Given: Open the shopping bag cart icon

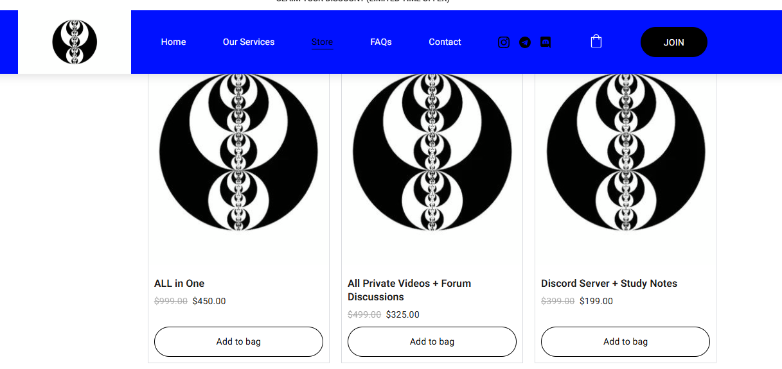Looking at the screenshot, I should click(x=596, y=42).
